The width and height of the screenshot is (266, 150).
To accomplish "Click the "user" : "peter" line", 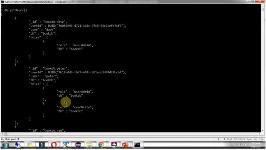I will [x=44, y=76].
